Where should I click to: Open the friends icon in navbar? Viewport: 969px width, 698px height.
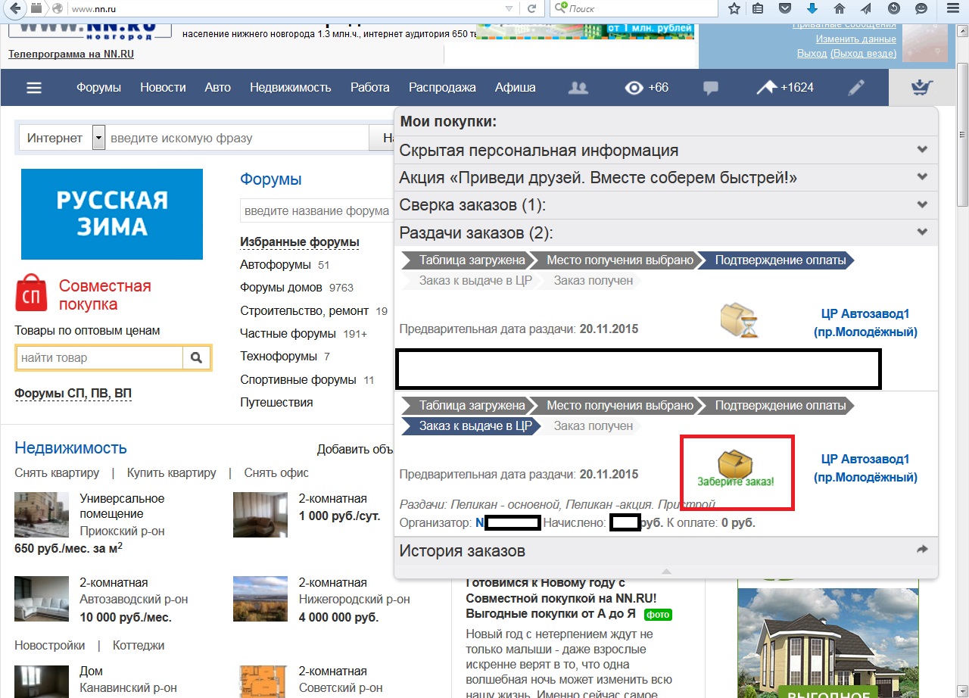point(578,88)
